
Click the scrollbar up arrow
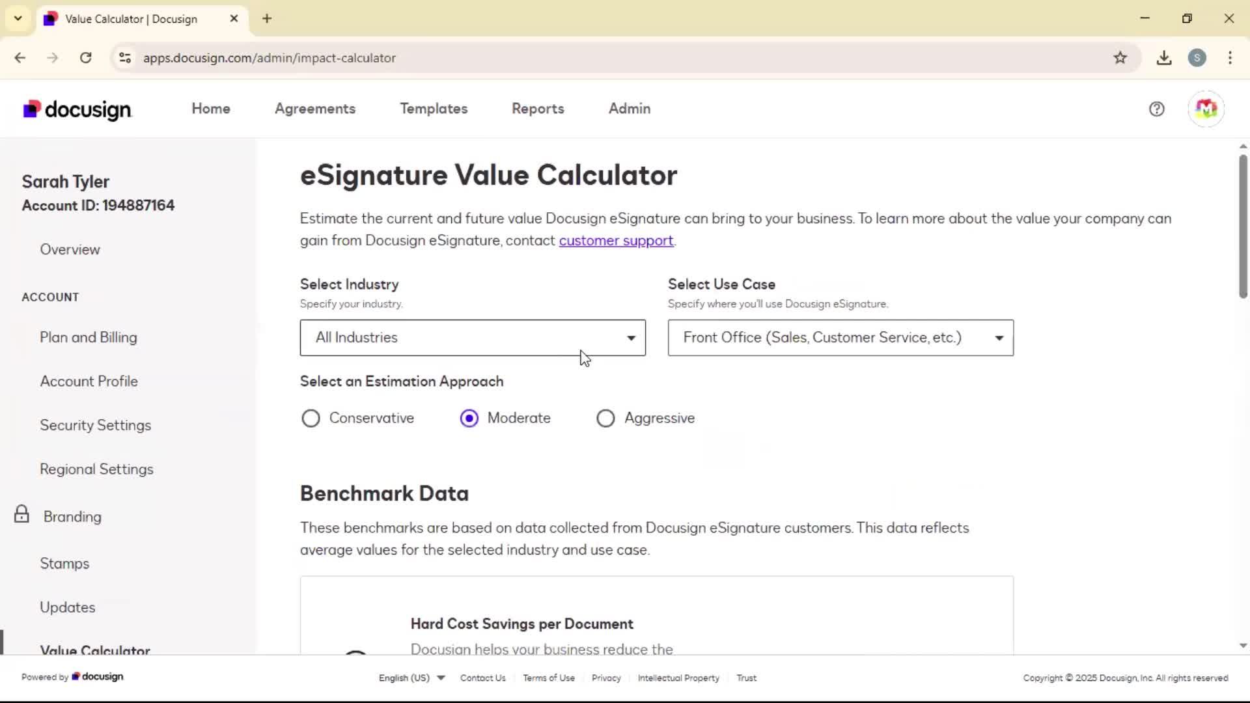[1243, 146]
